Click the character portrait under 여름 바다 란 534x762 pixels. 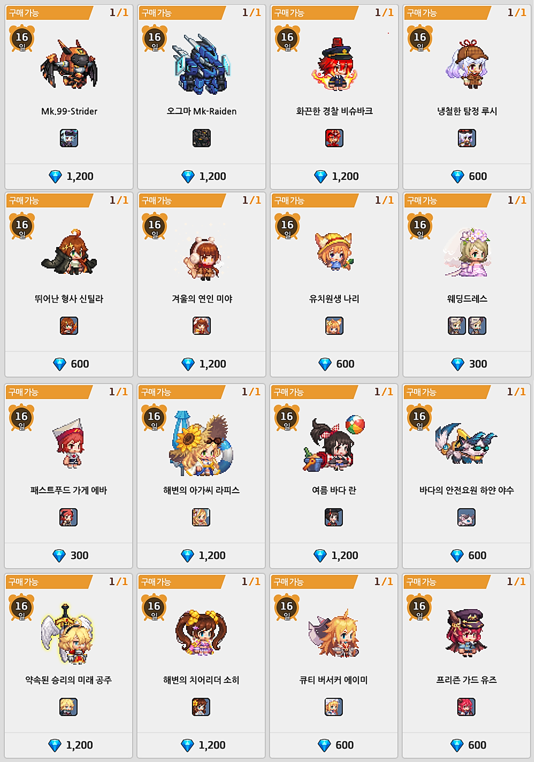pos(334,517)
